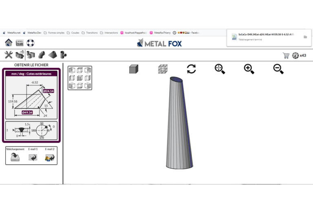Viewport: 313px width, 213px height.
Task: Open the News newspaper icon
Action: [x=20, y=43]
